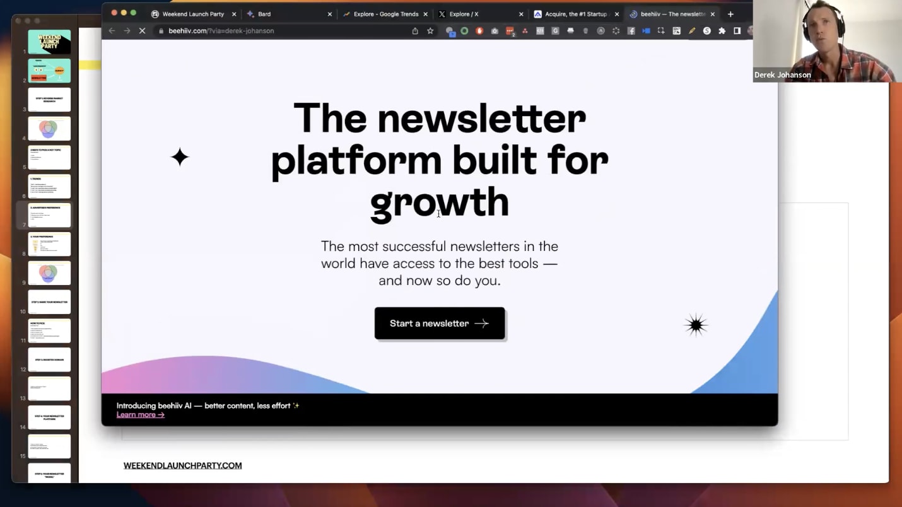Click the browser forward arrow
Viewport: 902px width, 507px height.
127,30
